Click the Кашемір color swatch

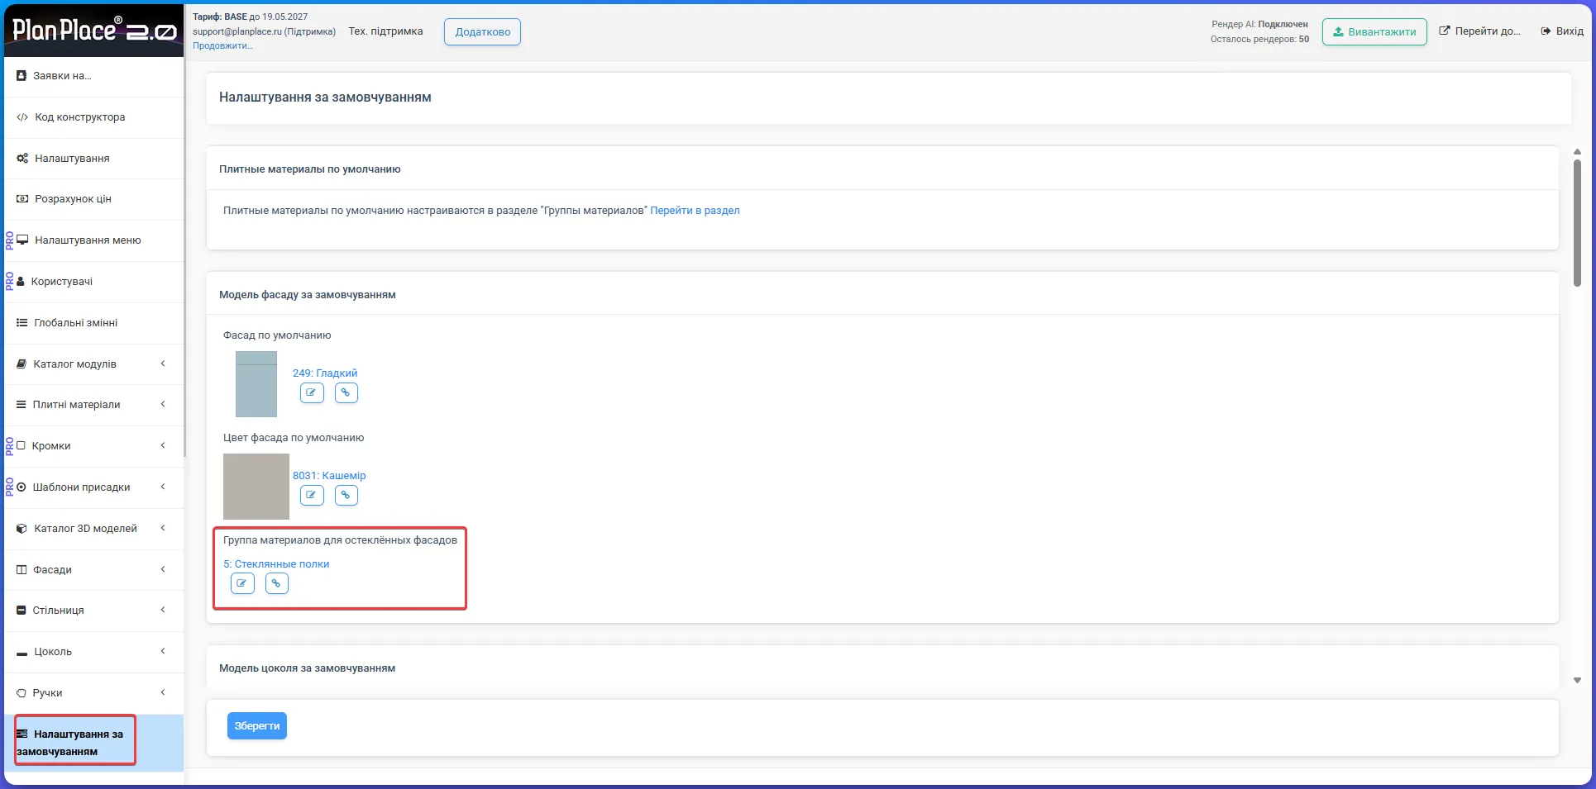[256, 487]
